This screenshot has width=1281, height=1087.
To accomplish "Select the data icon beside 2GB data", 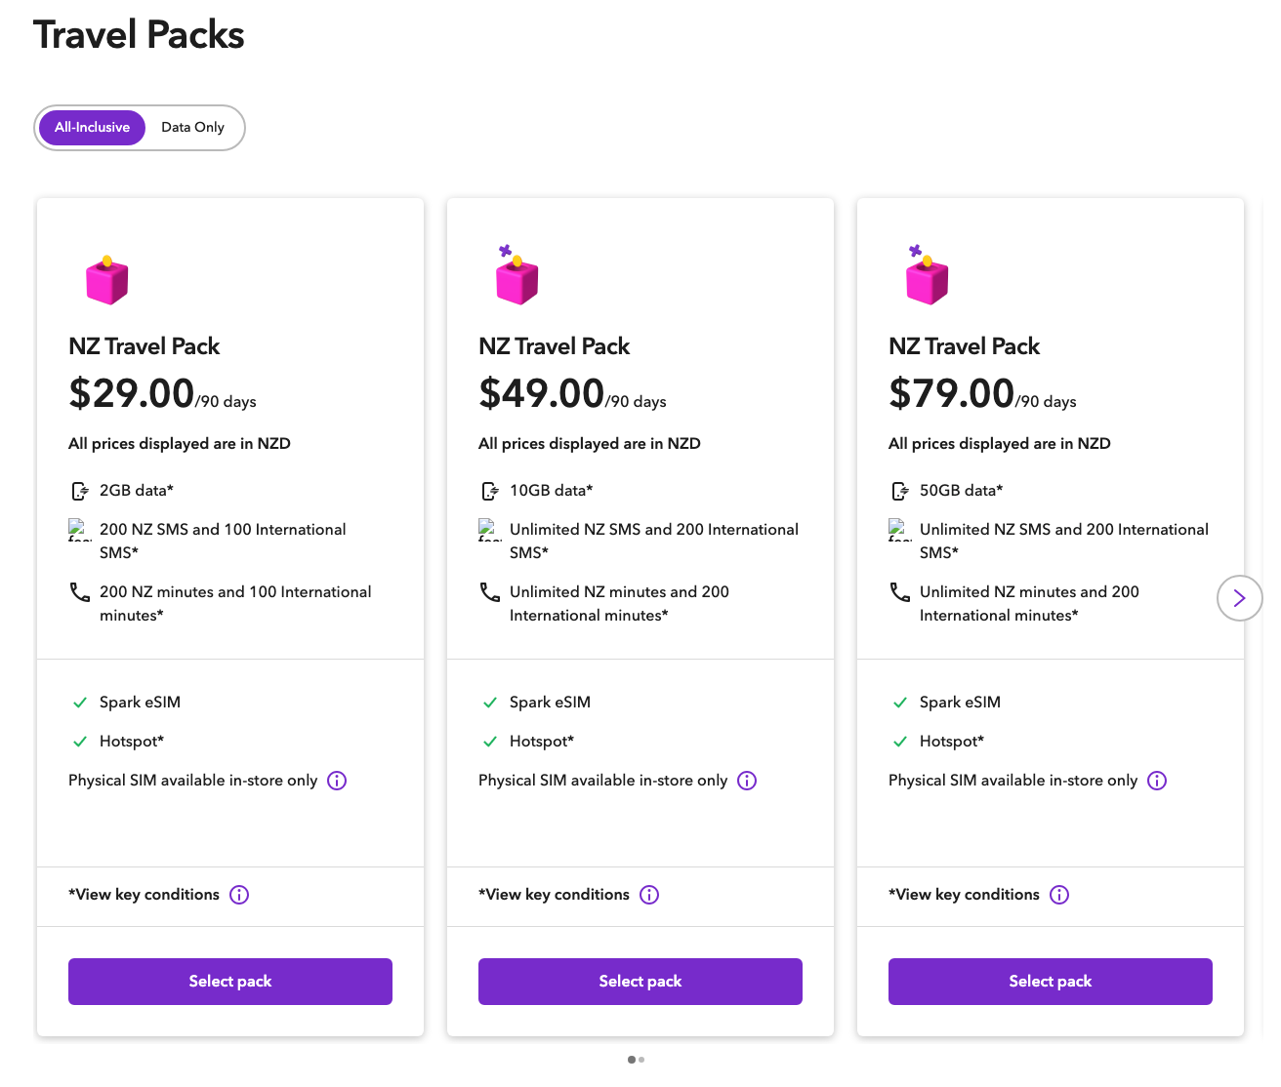I will click(79, 491).
